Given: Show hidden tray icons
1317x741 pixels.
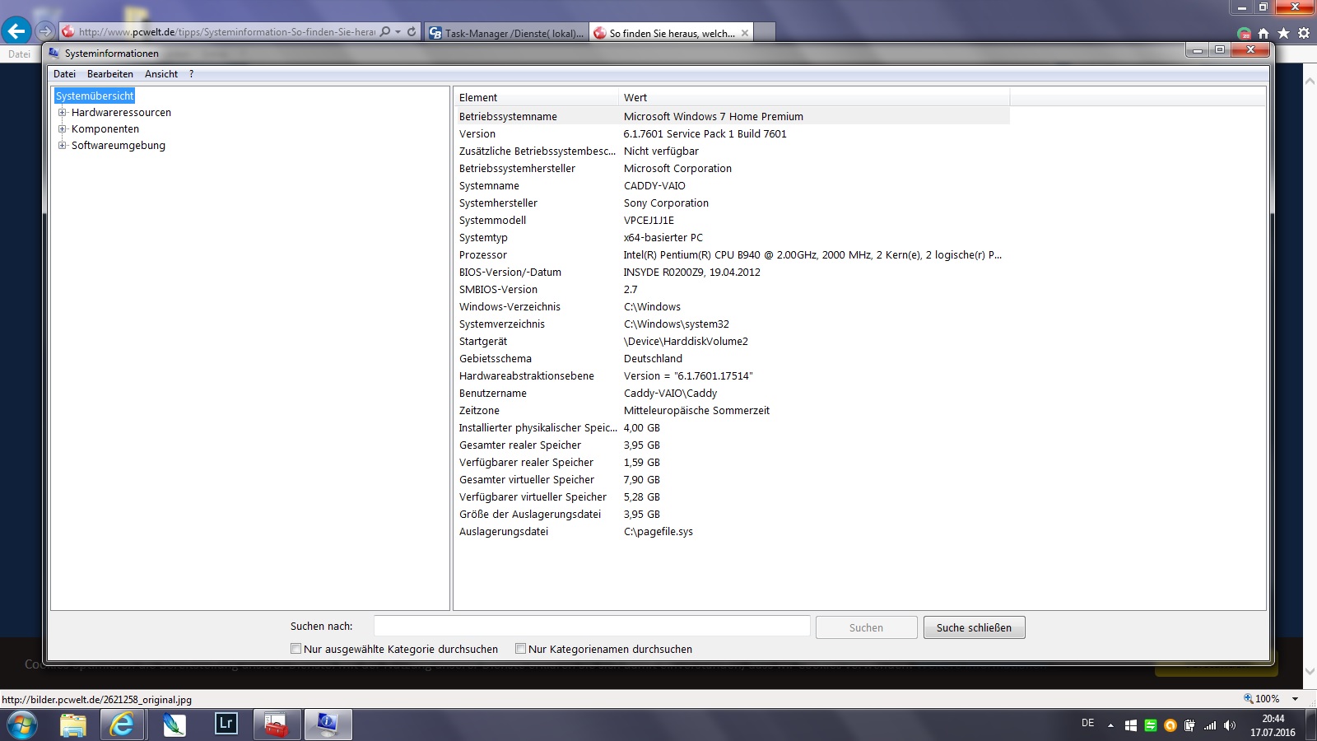Looking at the screenshot, I should (1110, 725).
